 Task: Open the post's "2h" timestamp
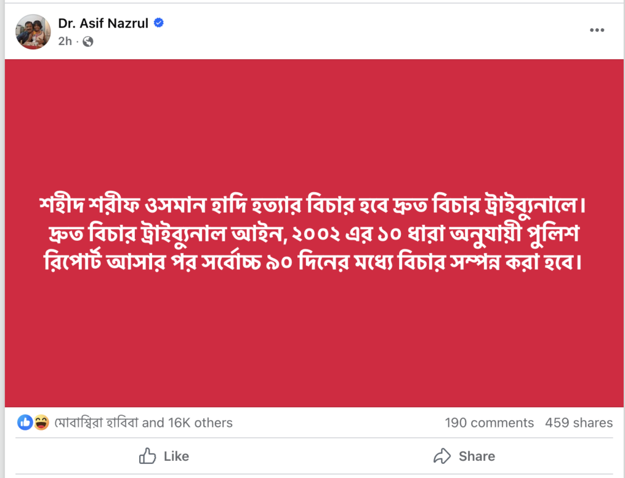click(x=65, y=41)
